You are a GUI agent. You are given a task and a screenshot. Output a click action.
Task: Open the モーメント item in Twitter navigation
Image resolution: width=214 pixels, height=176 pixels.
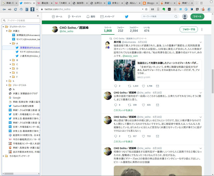tap(75, 17)
